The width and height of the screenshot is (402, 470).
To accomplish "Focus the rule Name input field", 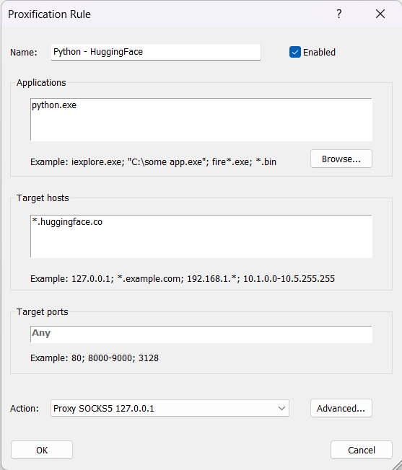I will click(x=156, y=52).
